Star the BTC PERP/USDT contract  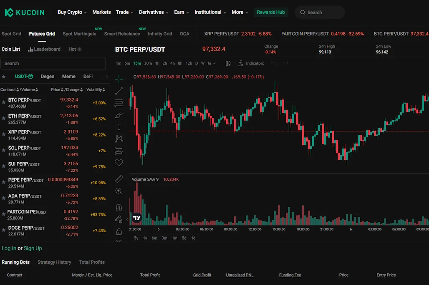(x=4, y=102)
